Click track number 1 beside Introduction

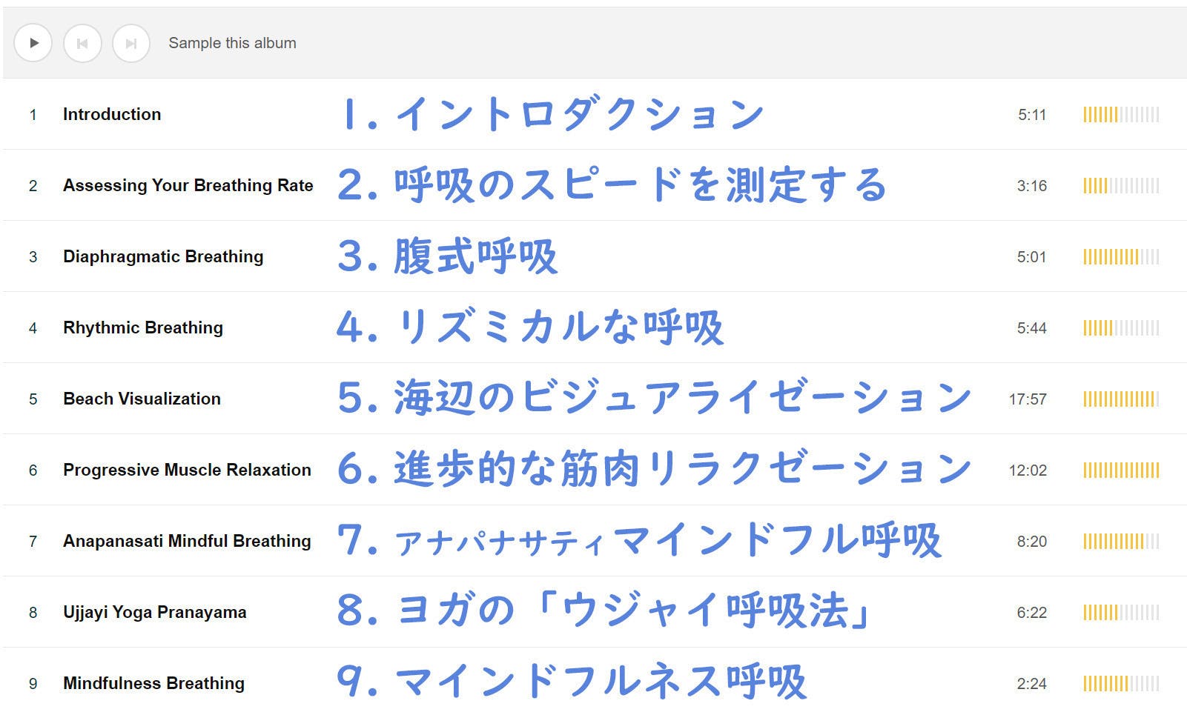[x=33, y=115]
